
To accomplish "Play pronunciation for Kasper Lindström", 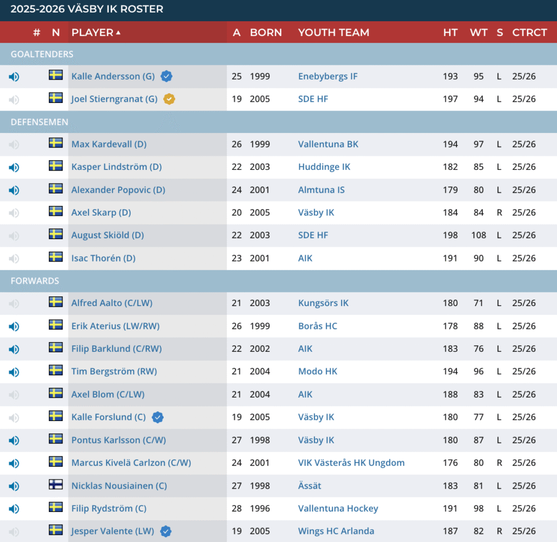I will coord(14,168).
